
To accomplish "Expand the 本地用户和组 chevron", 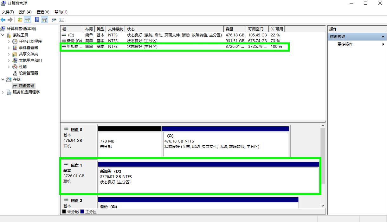I will click(x=9, y=60).
